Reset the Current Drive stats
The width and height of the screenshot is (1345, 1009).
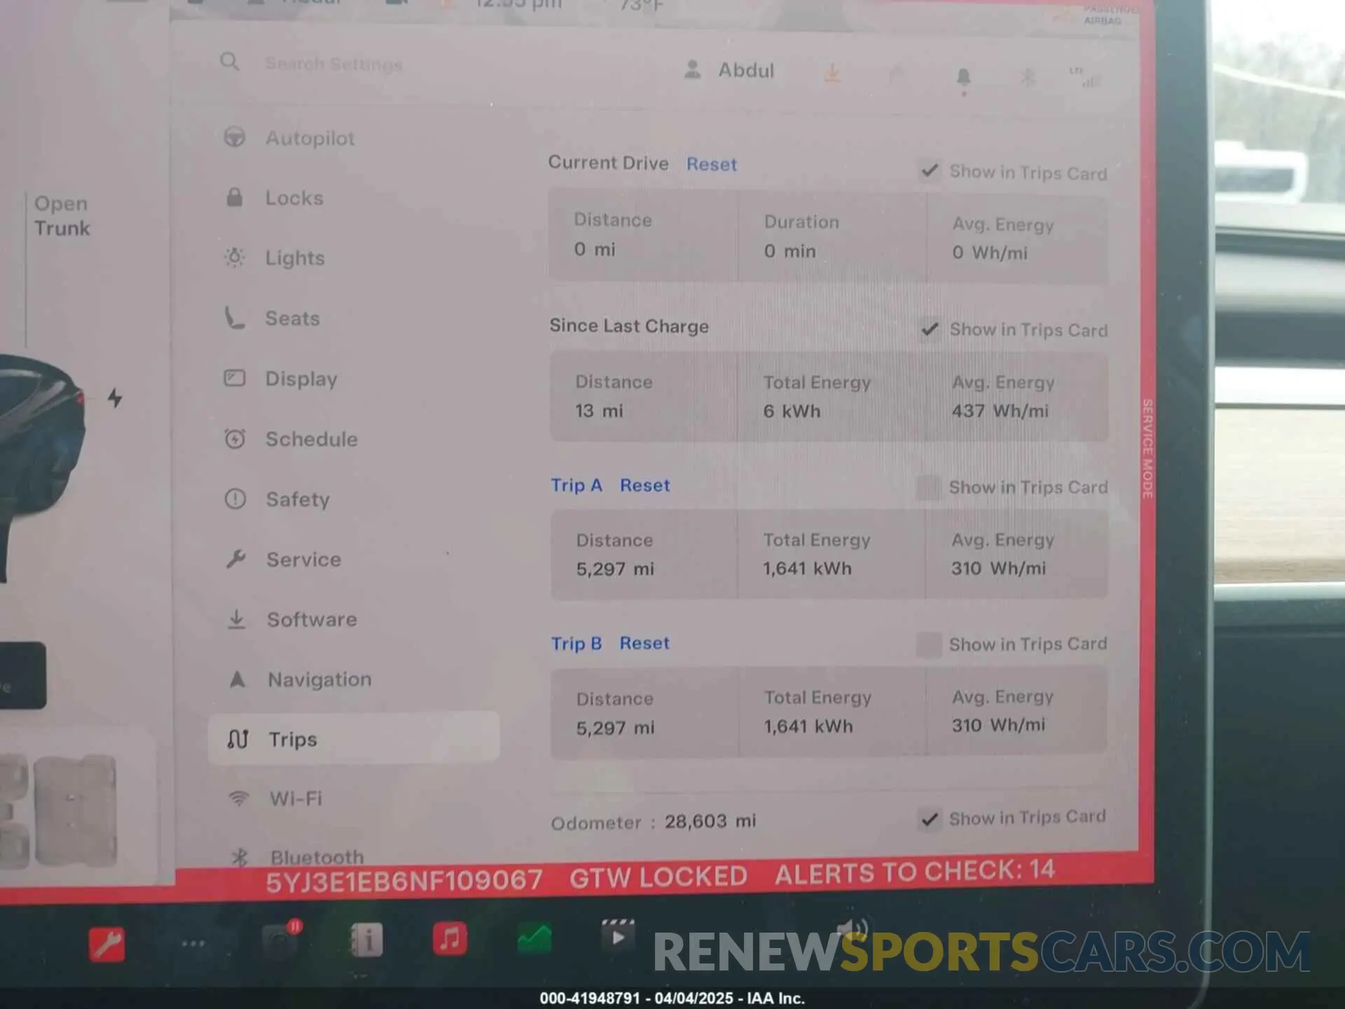pyautogui.click(x=711, y=164)
